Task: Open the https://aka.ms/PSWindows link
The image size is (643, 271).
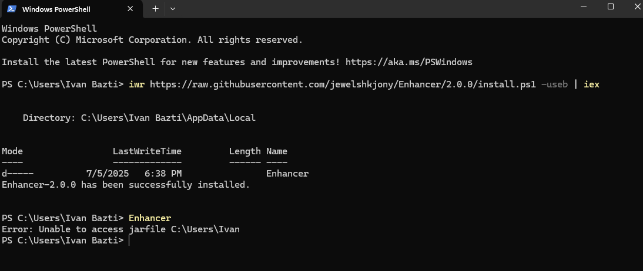Action: (409, 62)
